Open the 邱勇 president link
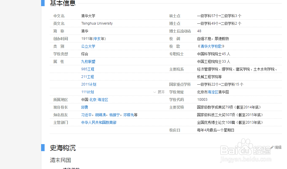 85,107
